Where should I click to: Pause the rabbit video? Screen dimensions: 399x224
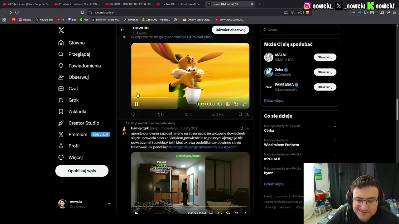click(x=136, y=104)
